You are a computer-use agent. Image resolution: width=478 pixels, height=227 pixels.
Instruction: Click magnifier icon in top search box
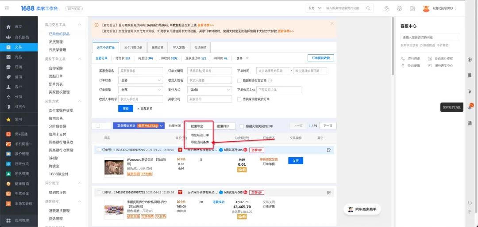368,8
